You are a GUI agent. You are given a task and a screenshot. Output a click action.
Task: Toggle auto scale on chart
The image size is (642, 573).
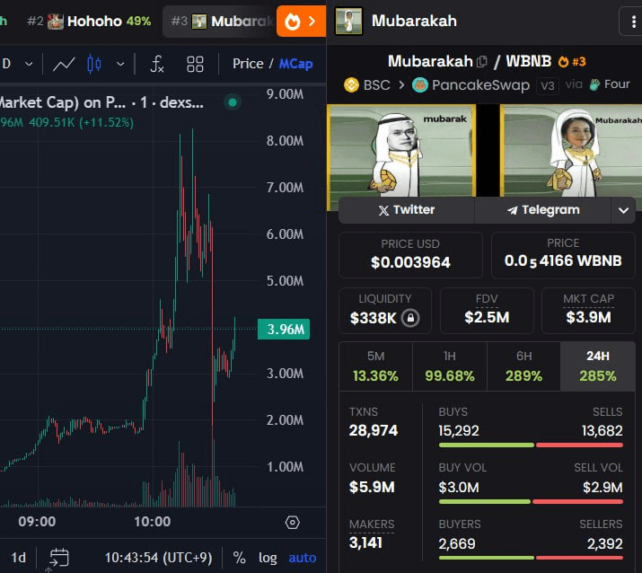tap(303, 558)
